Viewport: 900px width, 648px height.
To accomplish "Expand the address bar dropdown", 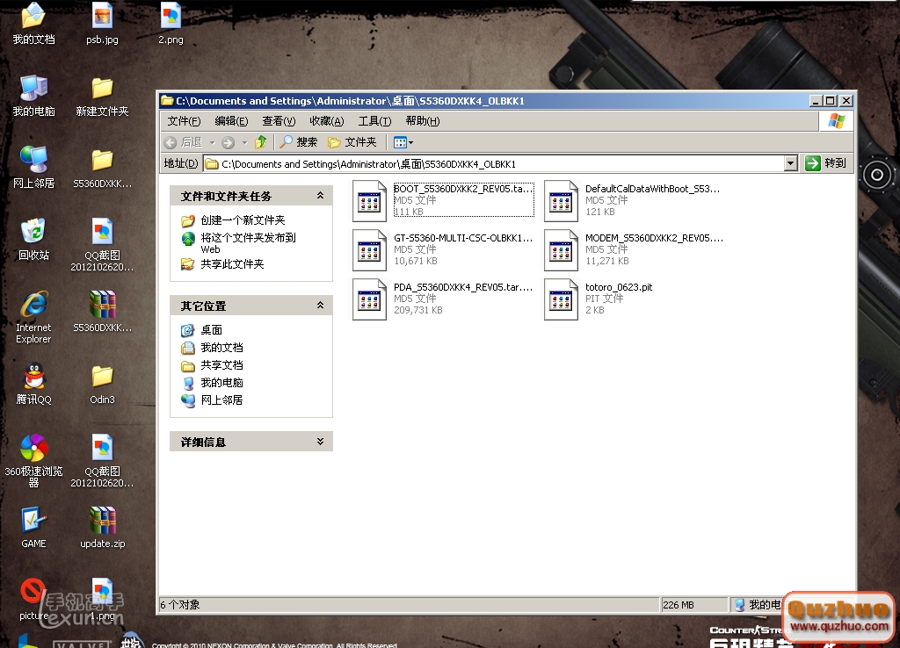I will [x=790, y=163].
